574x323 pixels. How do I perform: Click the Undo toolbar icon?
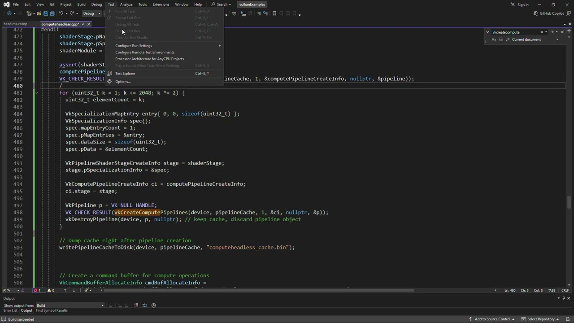pyautogui.click(x=62, y=13)
